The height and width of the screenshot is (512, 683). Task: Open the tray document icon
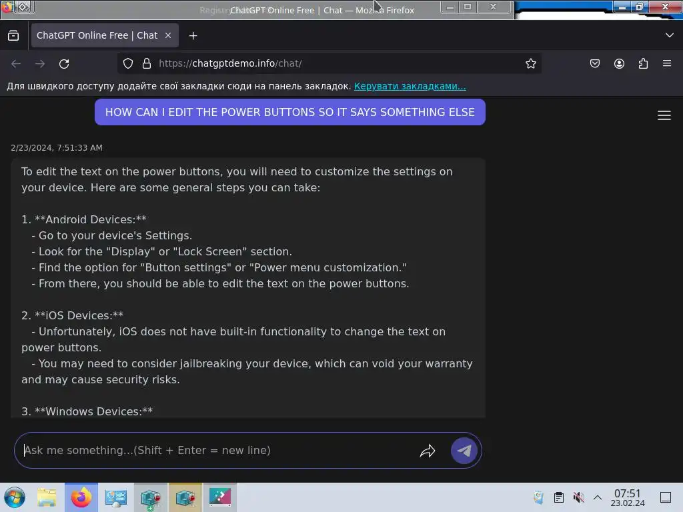539,497
